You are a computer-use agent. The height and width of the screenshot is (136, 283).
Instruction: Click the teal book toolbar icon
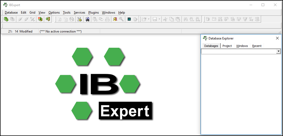129,19
